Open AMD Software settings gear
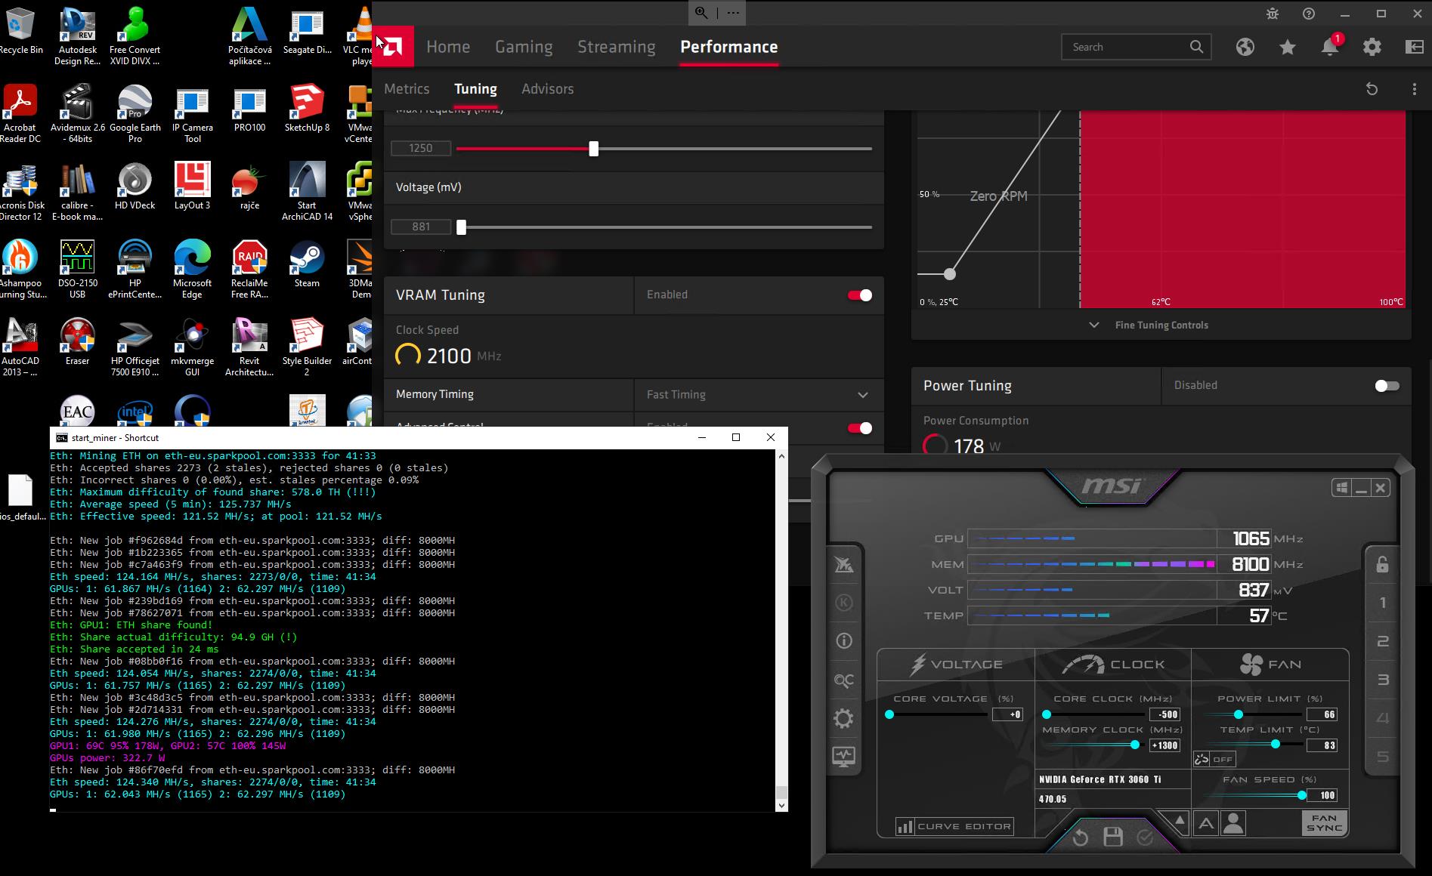The image size is (1432, 876). 1372,47
